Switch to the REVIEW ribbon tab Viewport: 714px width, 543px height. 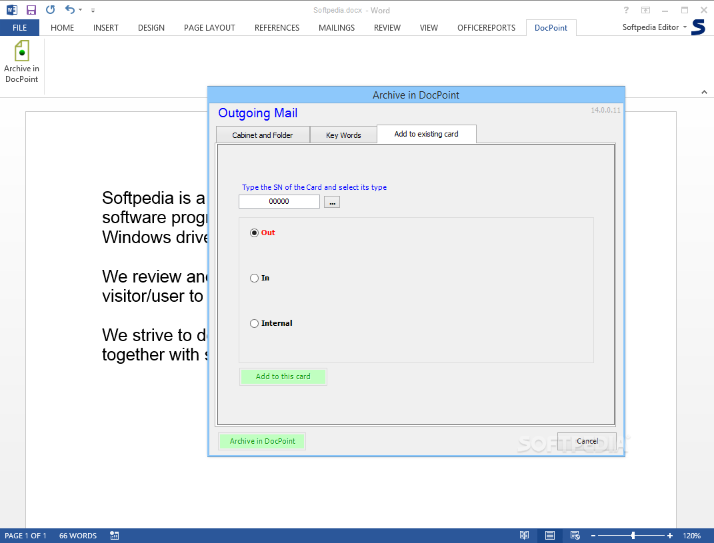(387, 28)
